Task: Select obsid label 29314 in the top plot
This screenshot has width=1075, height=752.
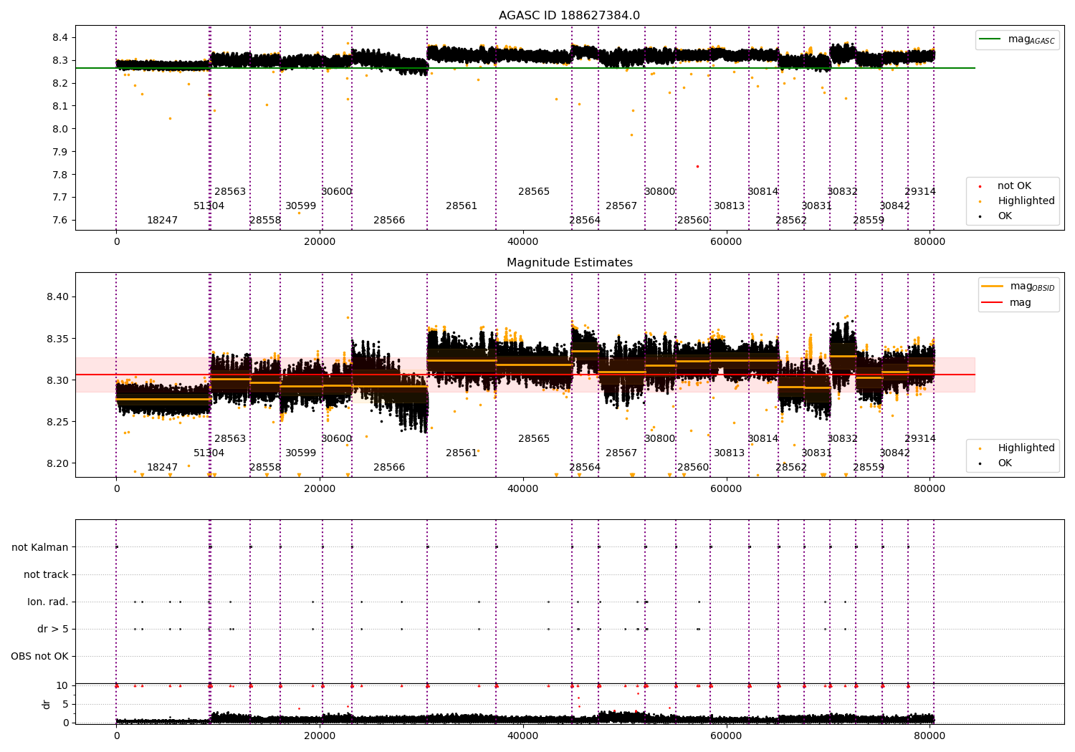Action: click(920, 192)
